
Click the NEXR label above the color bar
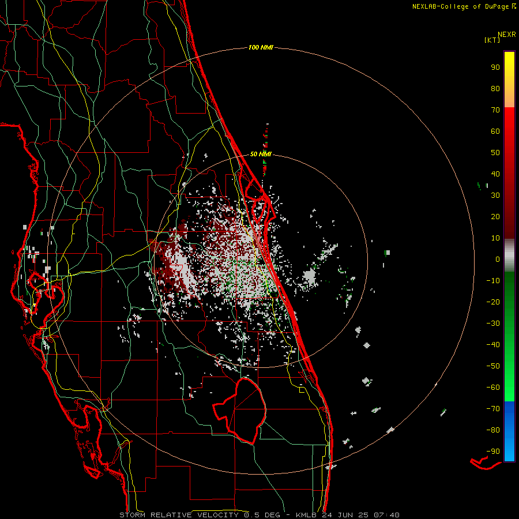507,35
